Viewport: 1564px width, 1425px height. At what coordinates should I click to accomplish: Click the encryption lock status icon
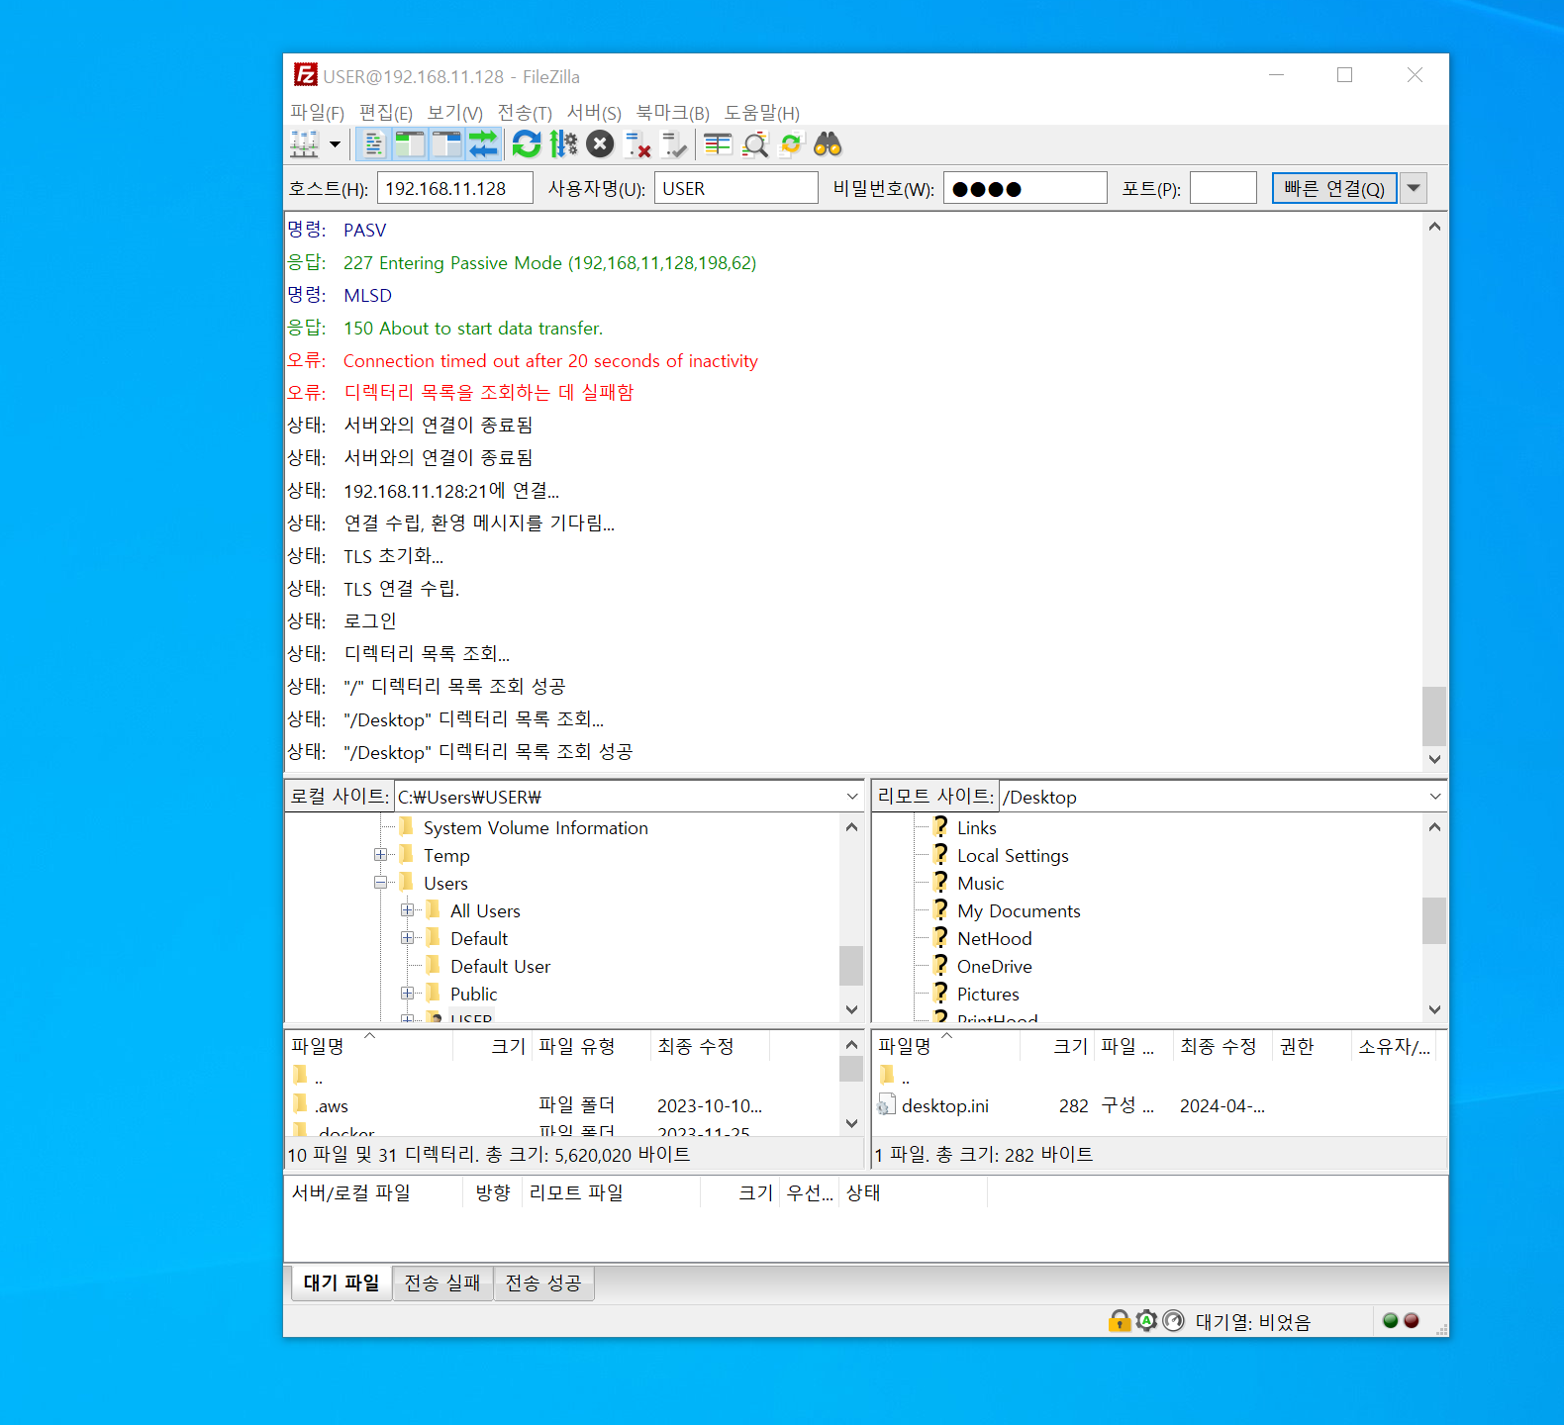tap(1119, 1321)
